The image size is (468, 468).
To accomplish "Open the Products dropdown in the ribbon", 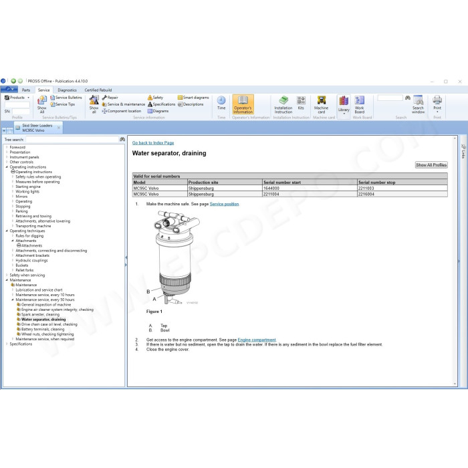I will tap(17, 98).
